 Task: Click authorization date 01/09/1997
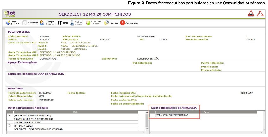(45, 93)
